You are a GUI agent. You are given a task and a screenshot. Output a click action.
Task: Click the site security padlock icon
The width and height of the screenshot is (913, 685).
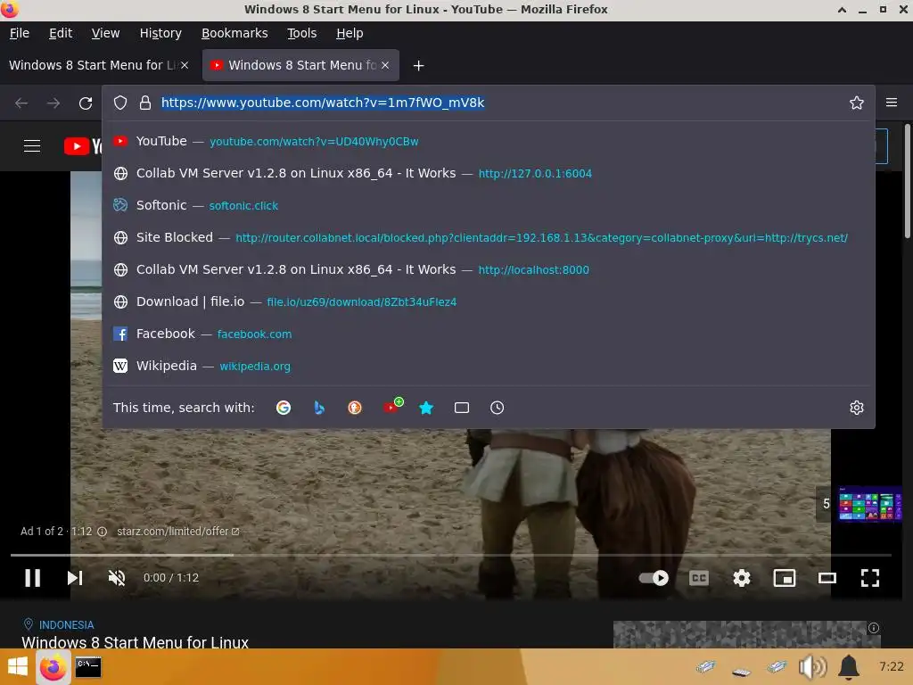pyautogui.click(x=145, y=103)
